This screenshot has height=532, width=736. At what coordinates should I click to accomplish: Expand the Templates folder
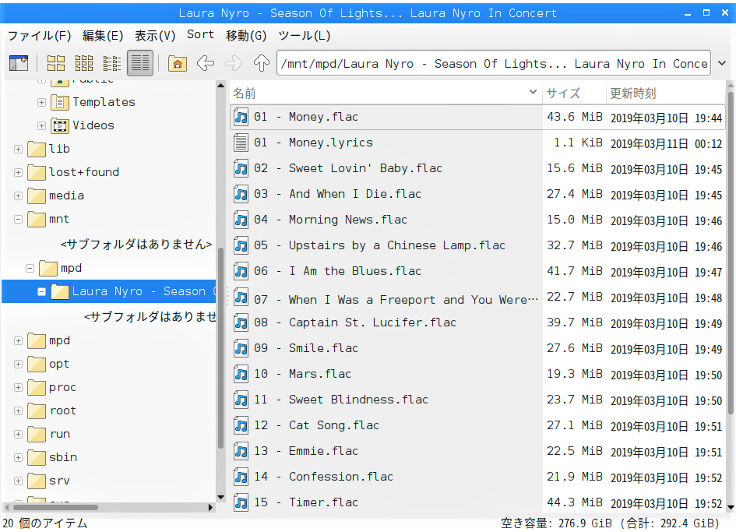pyautogui.click(x=41, y=102)
